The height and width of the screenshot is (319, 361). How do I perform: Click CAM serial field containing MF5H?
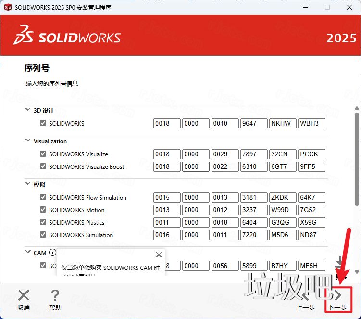(311, 266)
